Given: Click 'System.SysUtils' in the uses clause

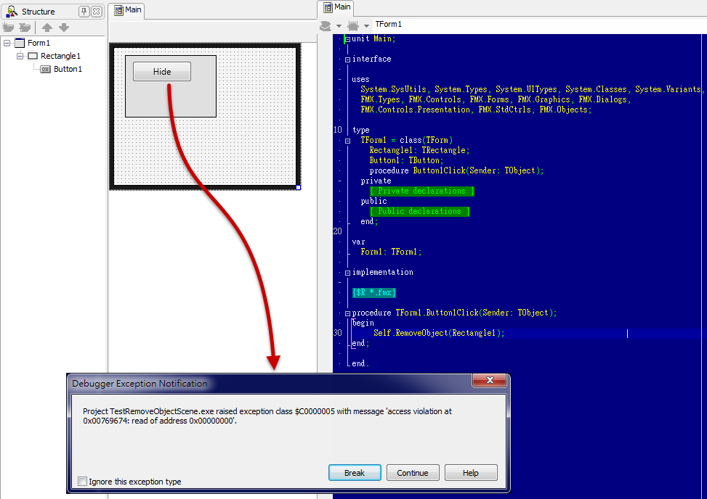Looking at the screenshot, I should (x=394, y=89).
